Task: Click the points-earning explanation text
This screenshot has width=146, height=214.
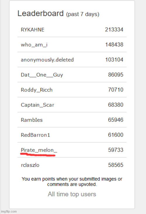Action: click(72, 182)
